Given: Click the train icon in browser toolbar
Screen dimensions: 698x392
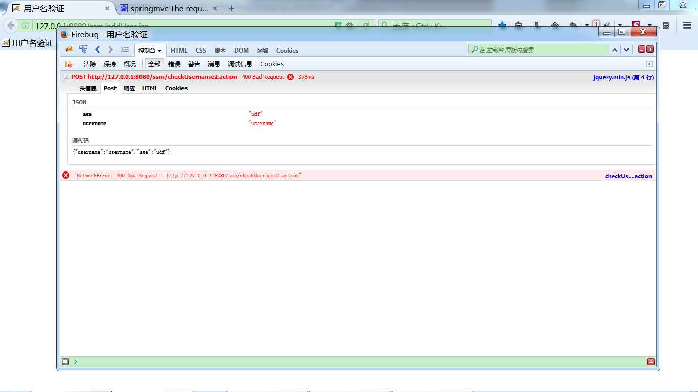Looking at the screenshot, I should (666, 26).
